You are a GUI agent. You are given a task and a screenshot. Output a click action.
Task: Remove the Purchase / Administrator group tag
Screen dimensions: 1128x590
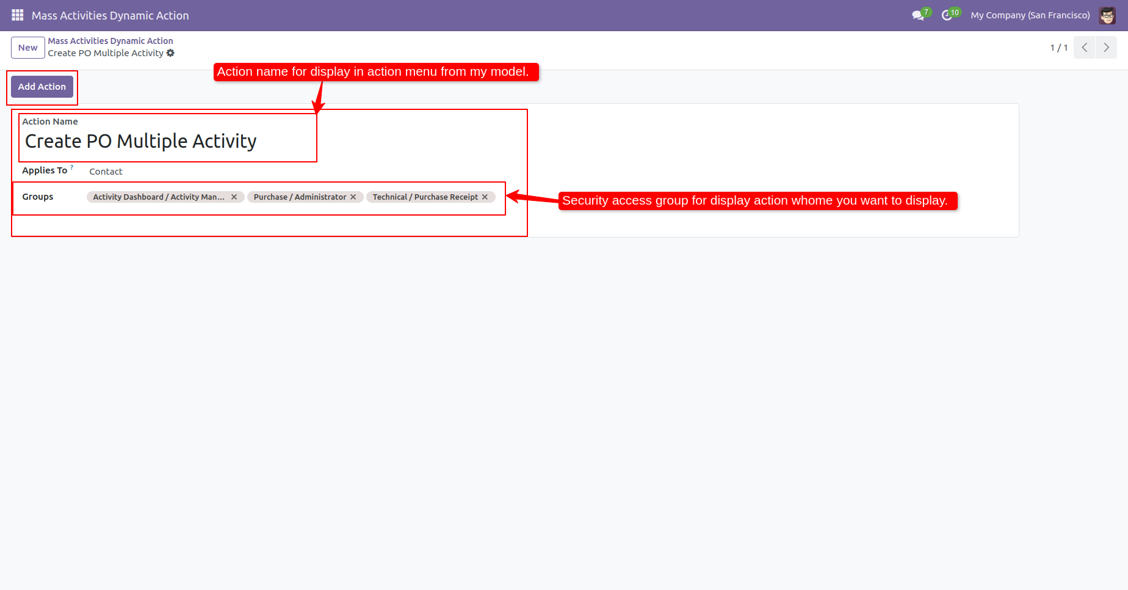tap(353, 197)
